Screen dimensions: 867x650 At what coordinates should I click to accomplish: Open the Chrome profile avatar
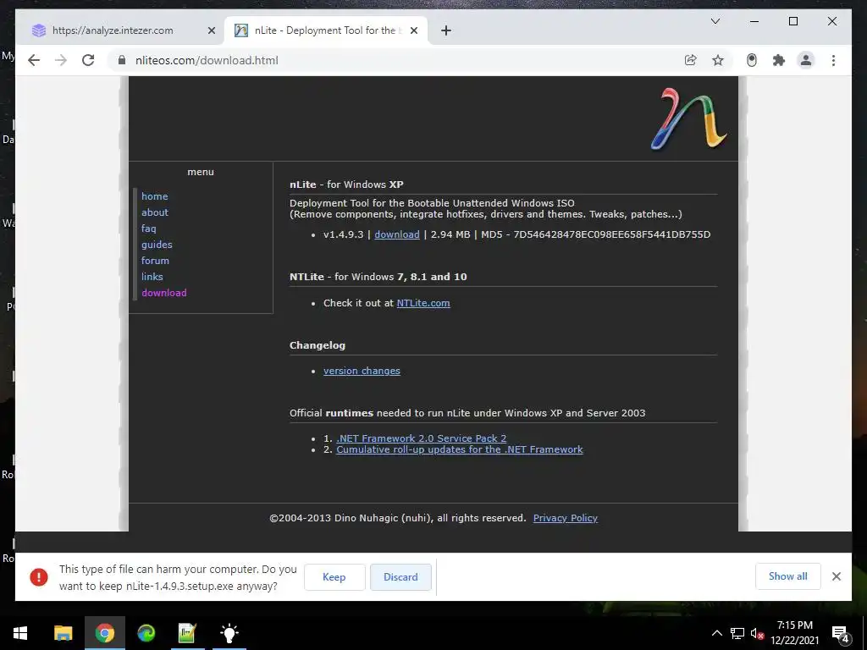806,60
